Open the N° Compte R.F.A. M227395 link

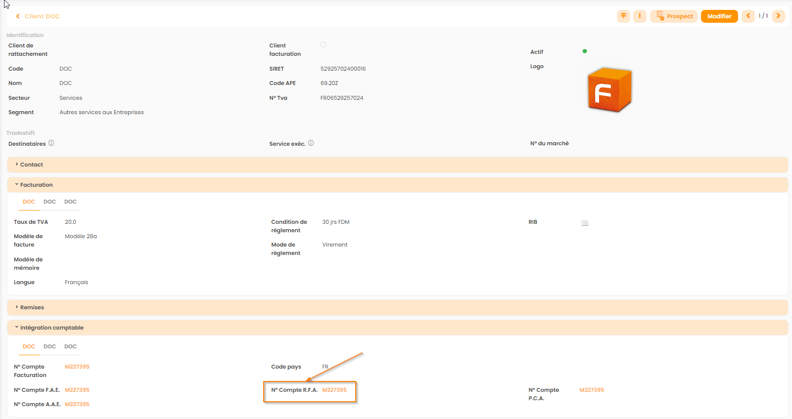pyautogui.click(x=334, y=390)
